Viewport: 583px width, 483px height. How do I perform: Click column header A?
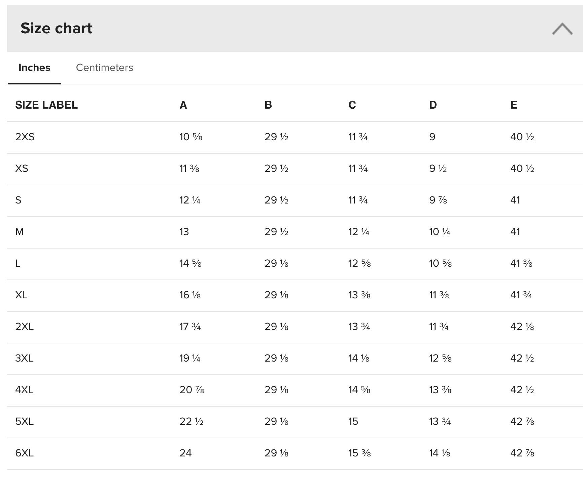tap(183, 105)
